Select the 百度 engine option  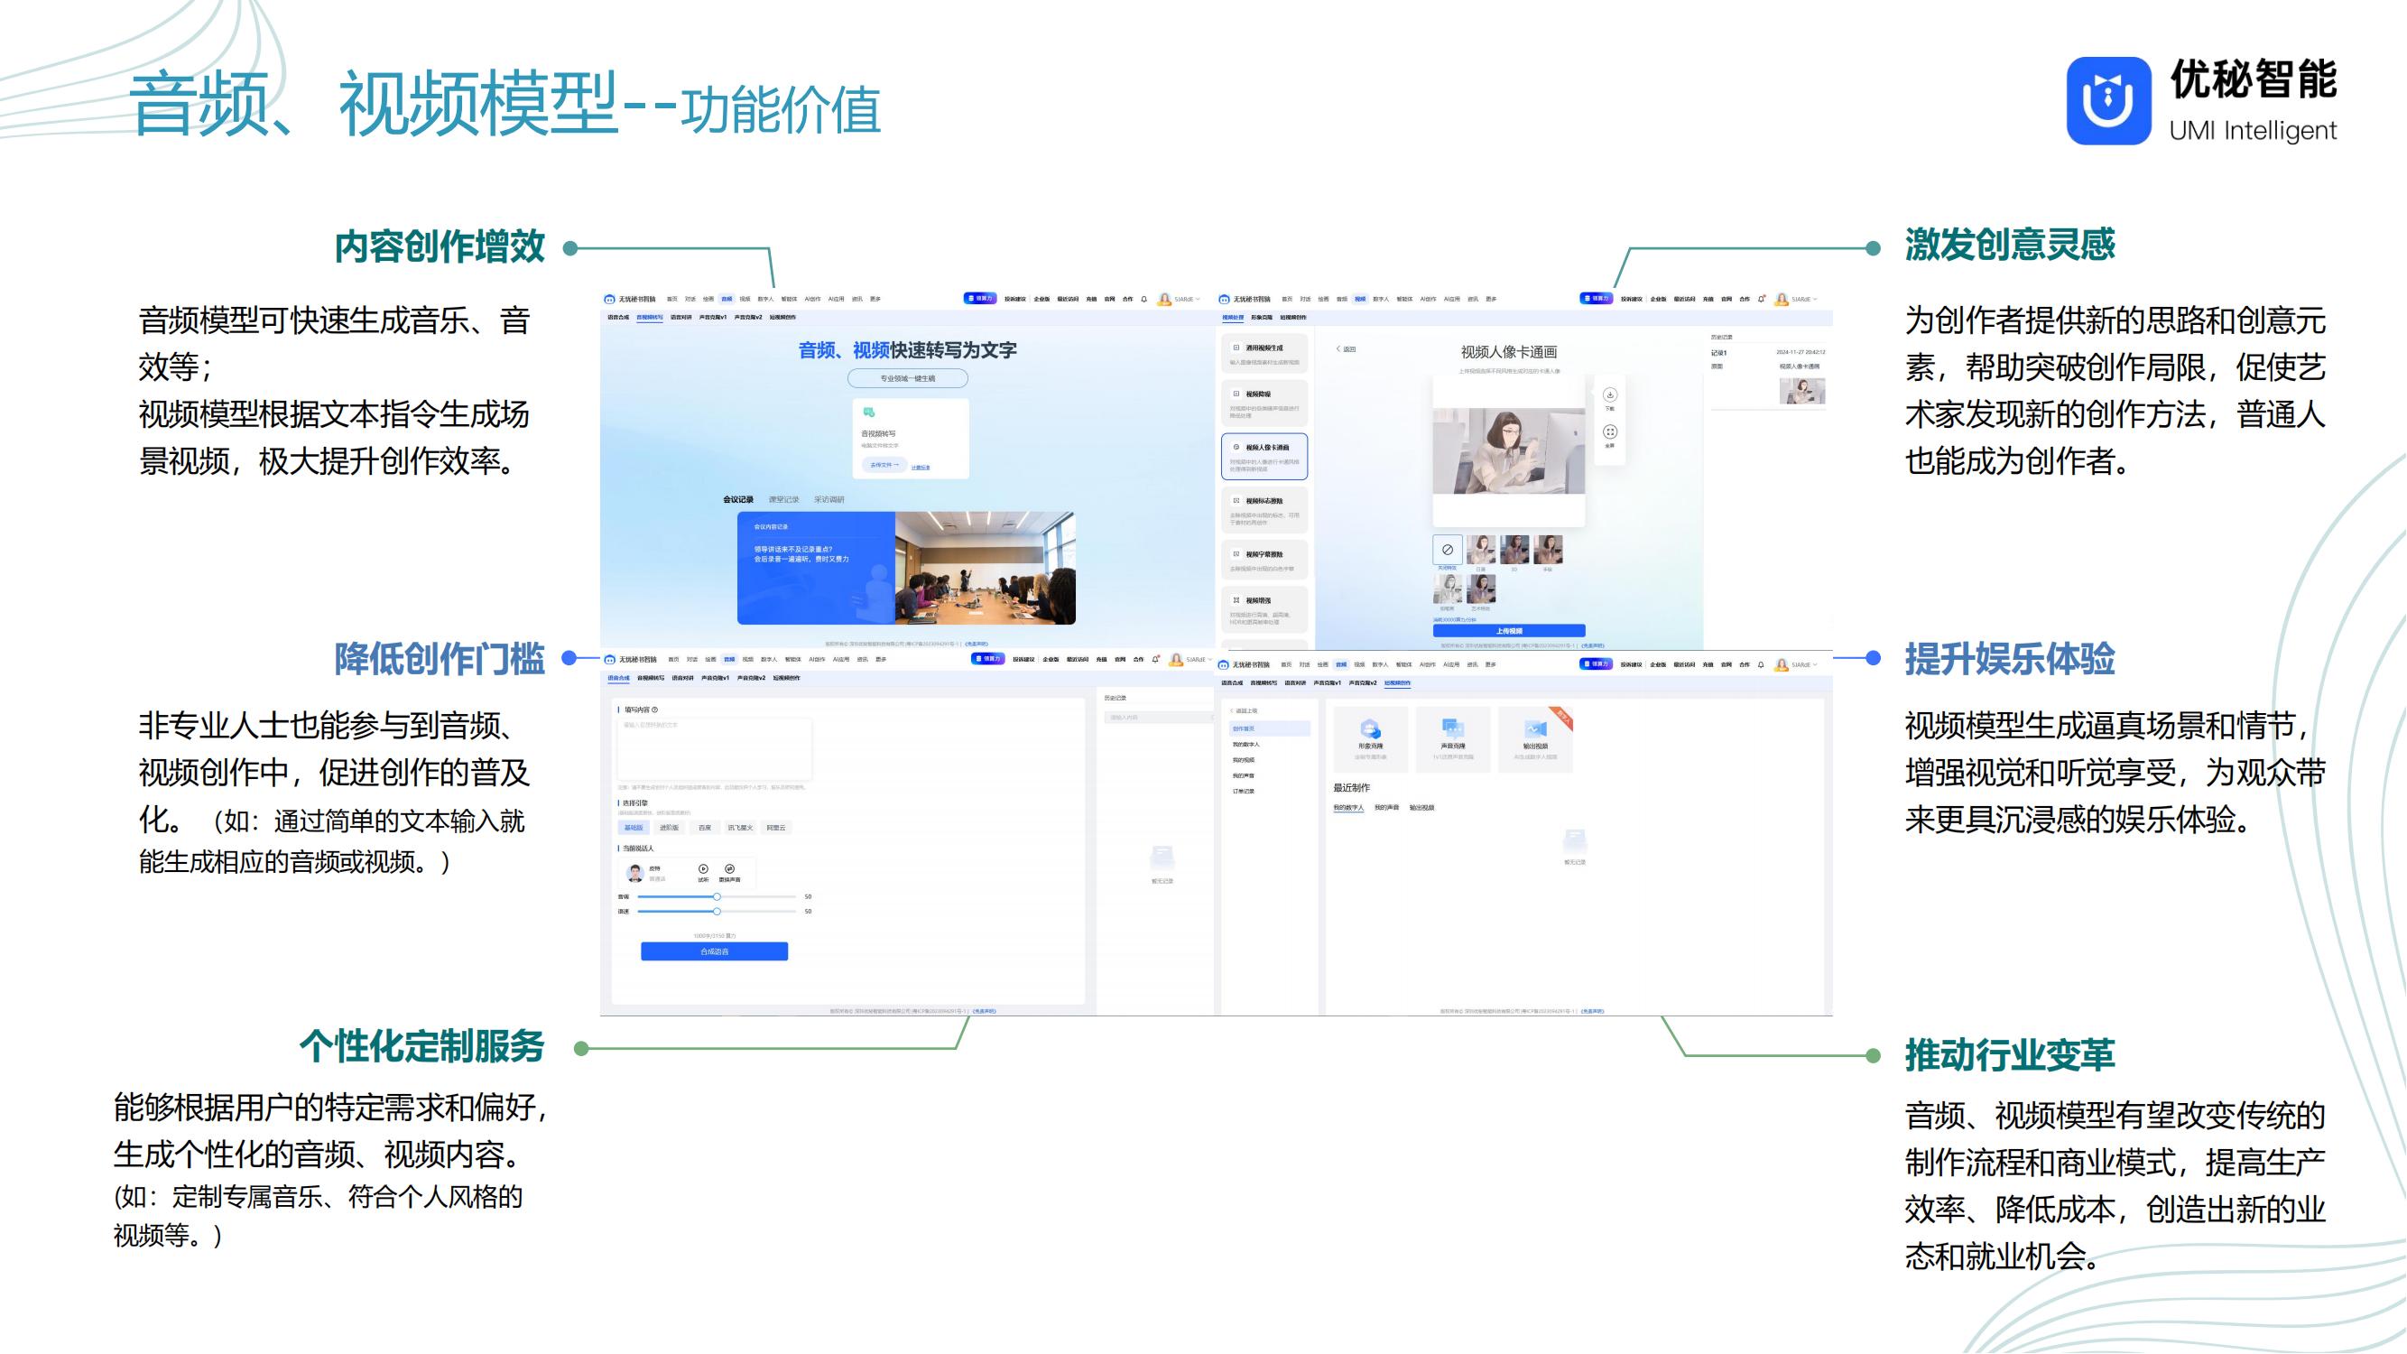click(x=706, y=828)
